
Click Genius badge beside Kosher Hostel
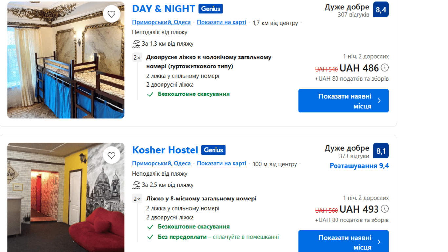pos(213,150)
